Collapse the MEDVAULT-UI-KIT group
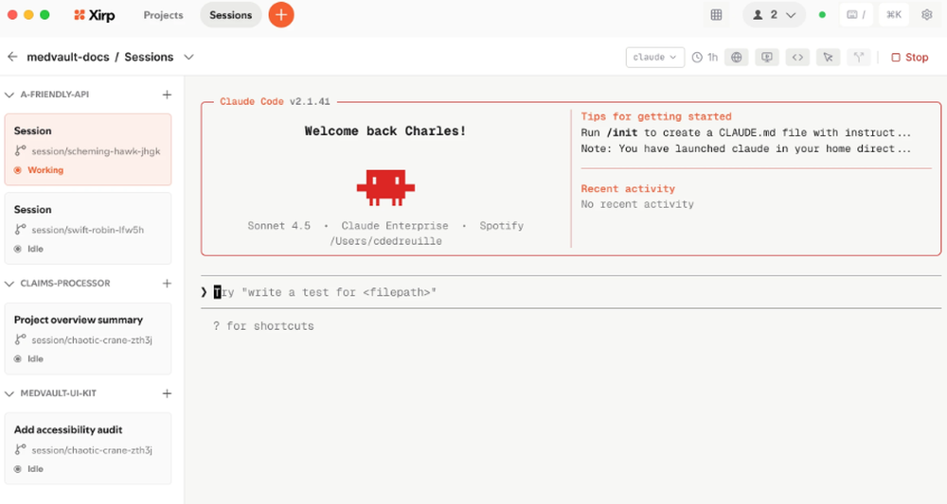The height and width of the screenshot is (504, 947). click(9, 393)
